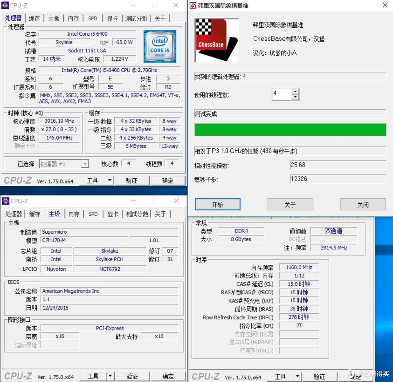
Task: Open 内存 tab in top CPU-Z
Action: pos(74,19)
